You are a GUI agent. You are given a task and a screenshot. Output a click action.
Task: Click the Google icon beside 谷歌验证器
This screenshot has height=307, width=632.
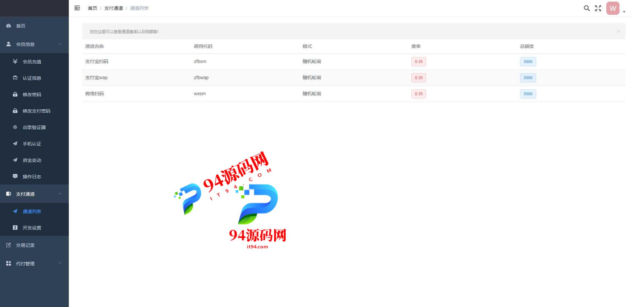15,127
